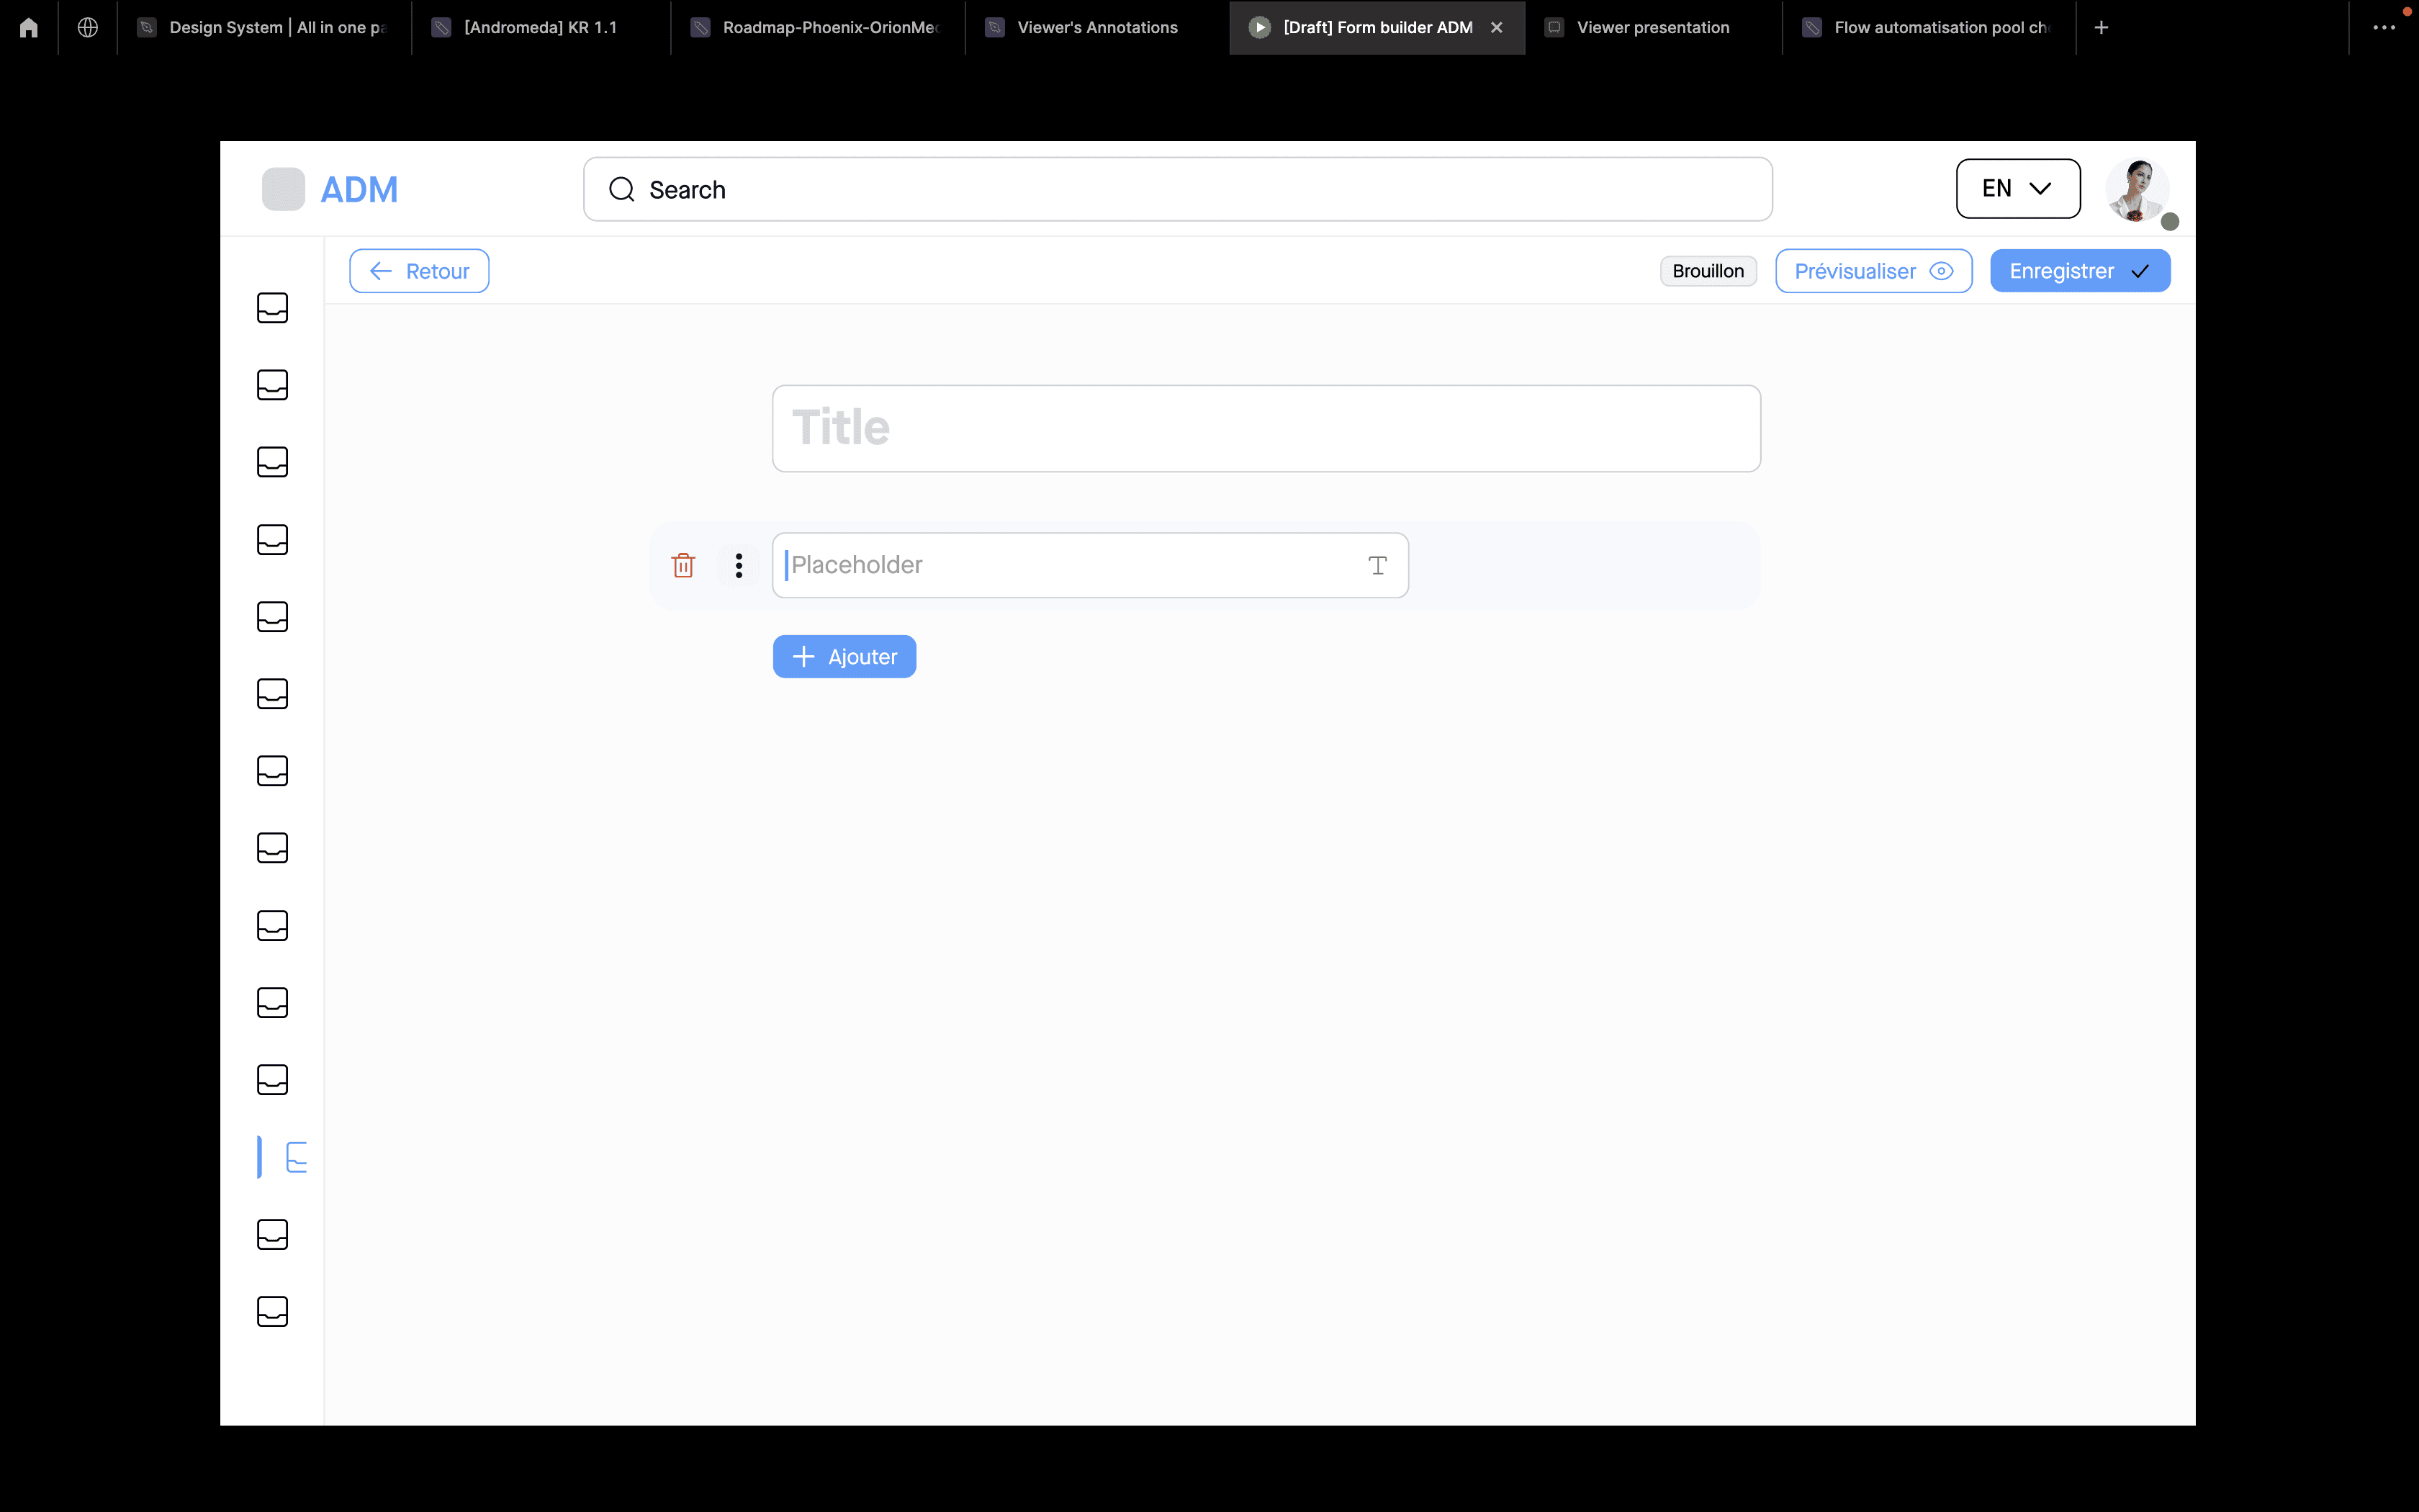Click the home icon in top bar
This screenshot has width=2419, height=1512.
29,27
